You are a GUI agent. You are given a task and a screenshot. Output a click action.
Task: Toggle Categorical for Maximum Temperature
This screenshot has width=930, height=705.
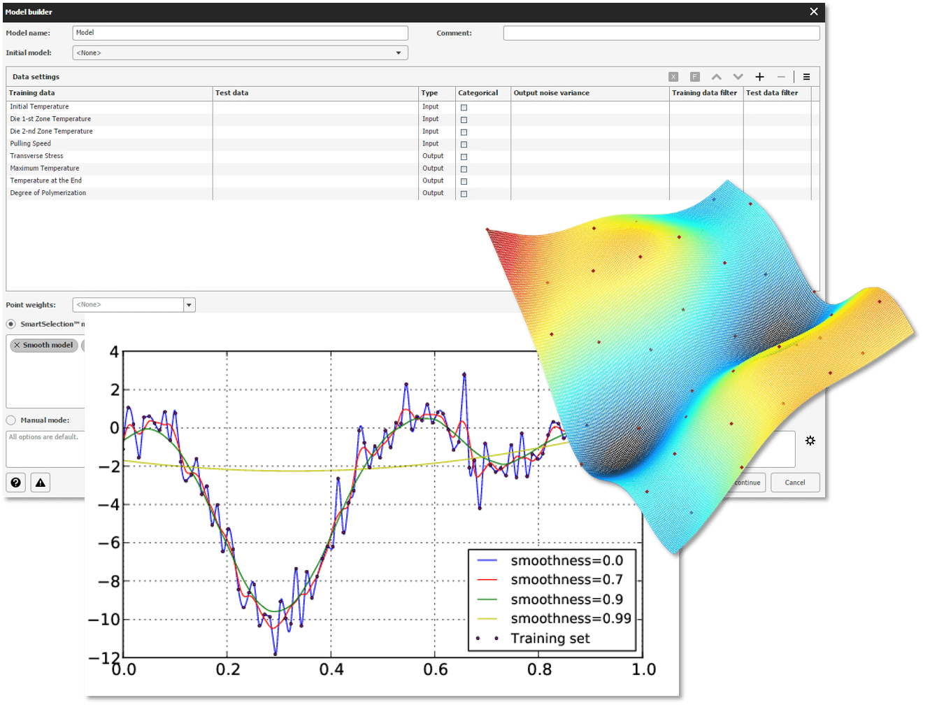click(464, 169)
